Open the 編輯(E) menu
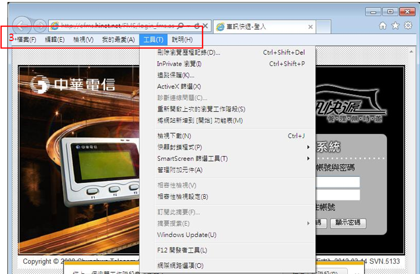This screenshot has width=420, height=274. 55,40
